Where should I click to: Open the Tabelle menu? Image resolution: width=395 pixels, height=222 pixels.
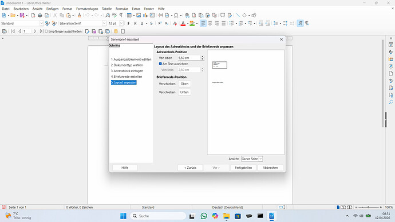106,9
